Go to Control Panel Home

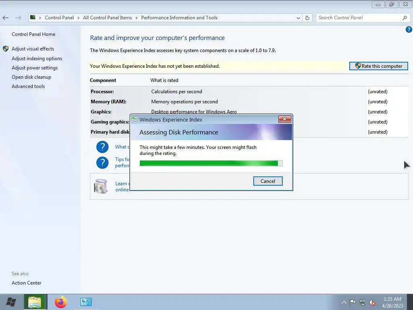(33, 34)
